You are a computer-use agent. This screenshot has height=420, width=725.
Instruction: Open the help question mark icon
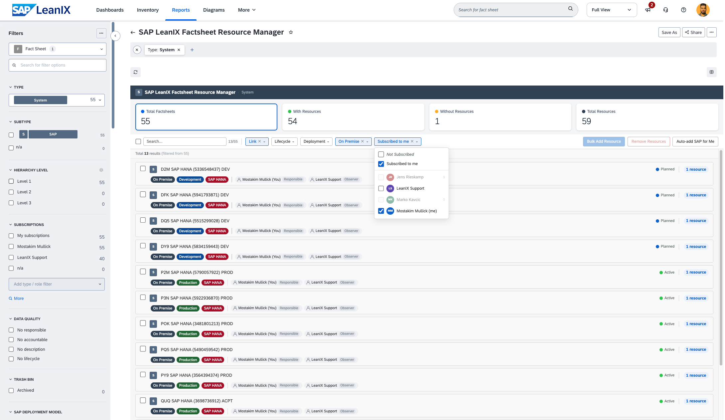click(x=683, y=10)
